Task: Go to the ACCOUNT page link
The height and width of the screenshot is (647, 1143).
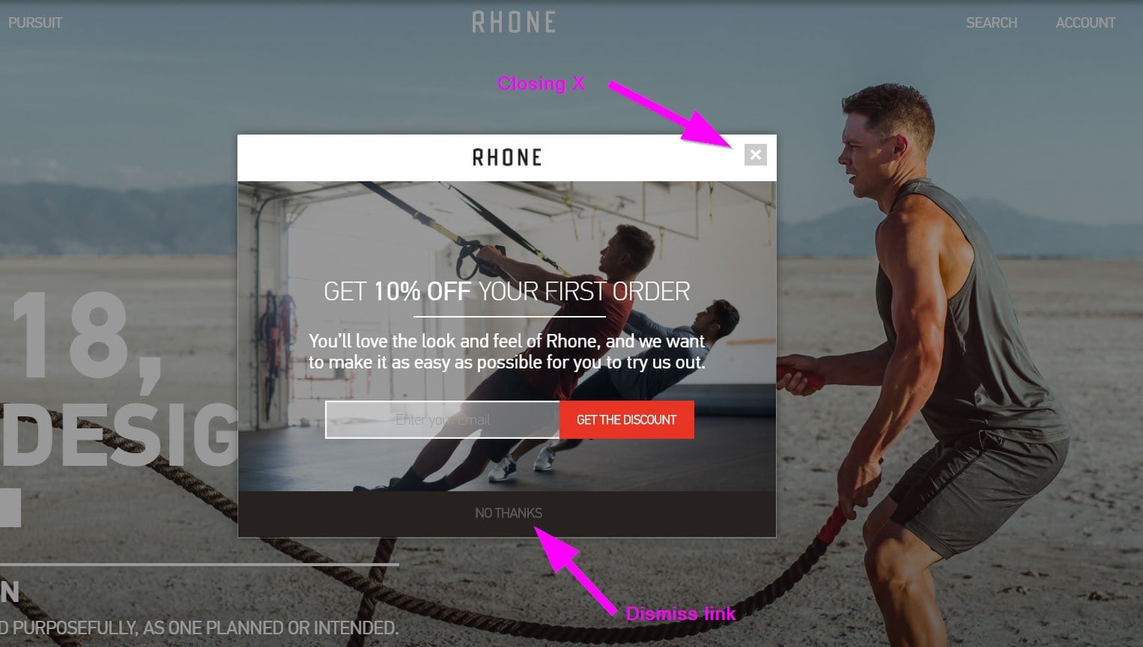Action: tap(1085, 22)
